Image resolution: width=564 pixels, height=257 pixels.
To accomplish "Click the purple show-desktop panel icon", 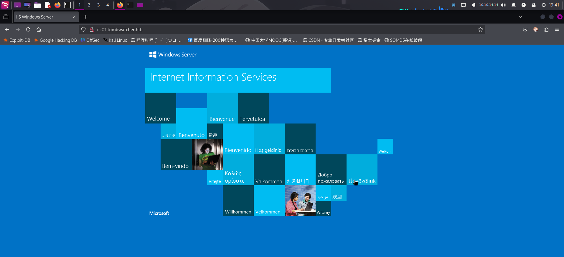I will 17,5.
